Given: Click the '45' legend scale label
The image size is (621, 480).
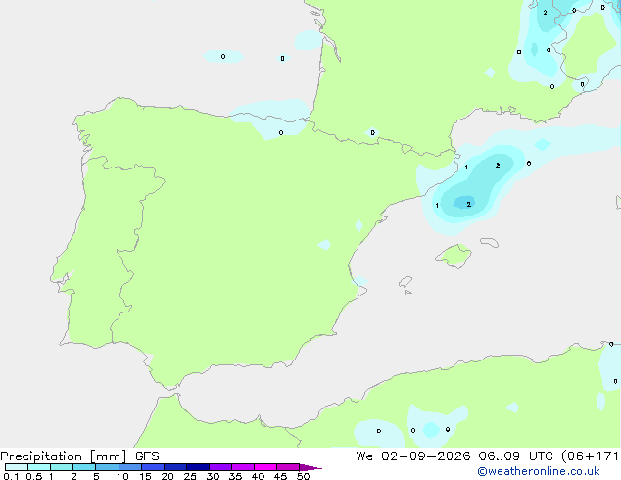Looking at the screenshot, I should 280,476.
